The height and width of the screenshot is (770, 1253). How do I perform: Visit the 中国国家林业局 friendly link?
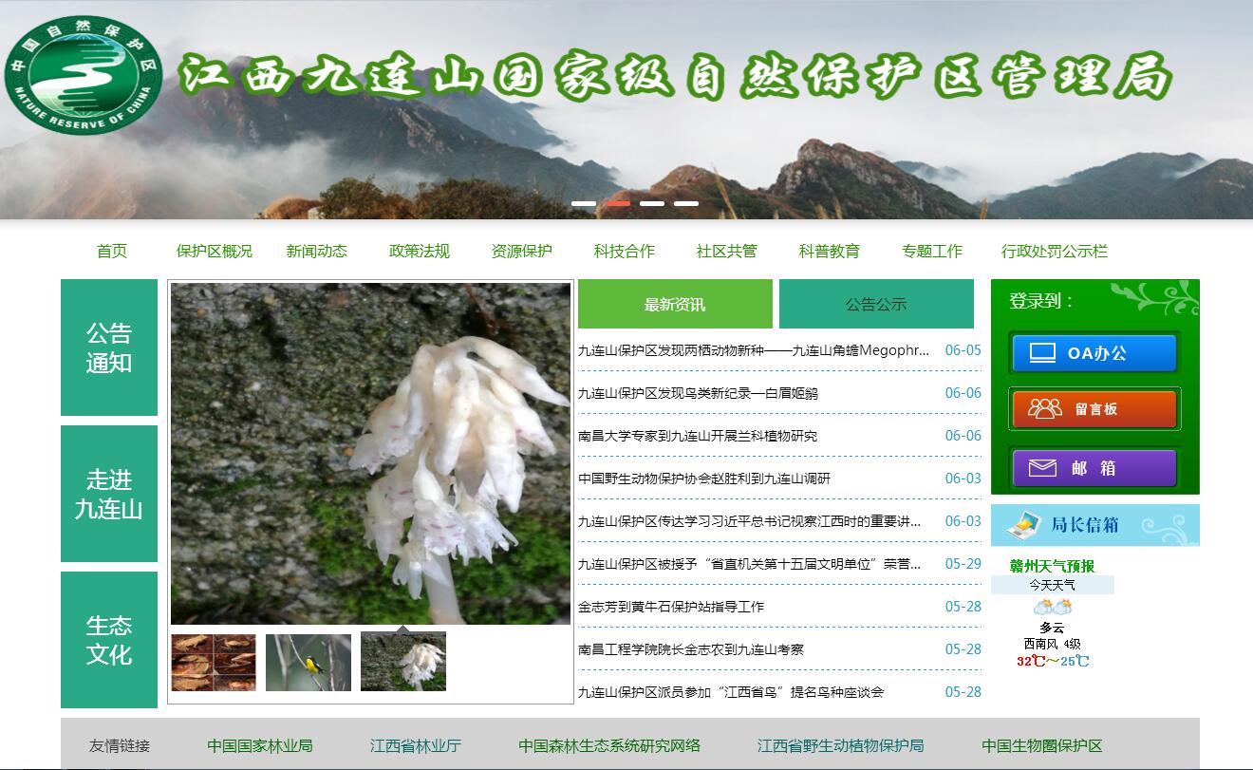(260, 746)
